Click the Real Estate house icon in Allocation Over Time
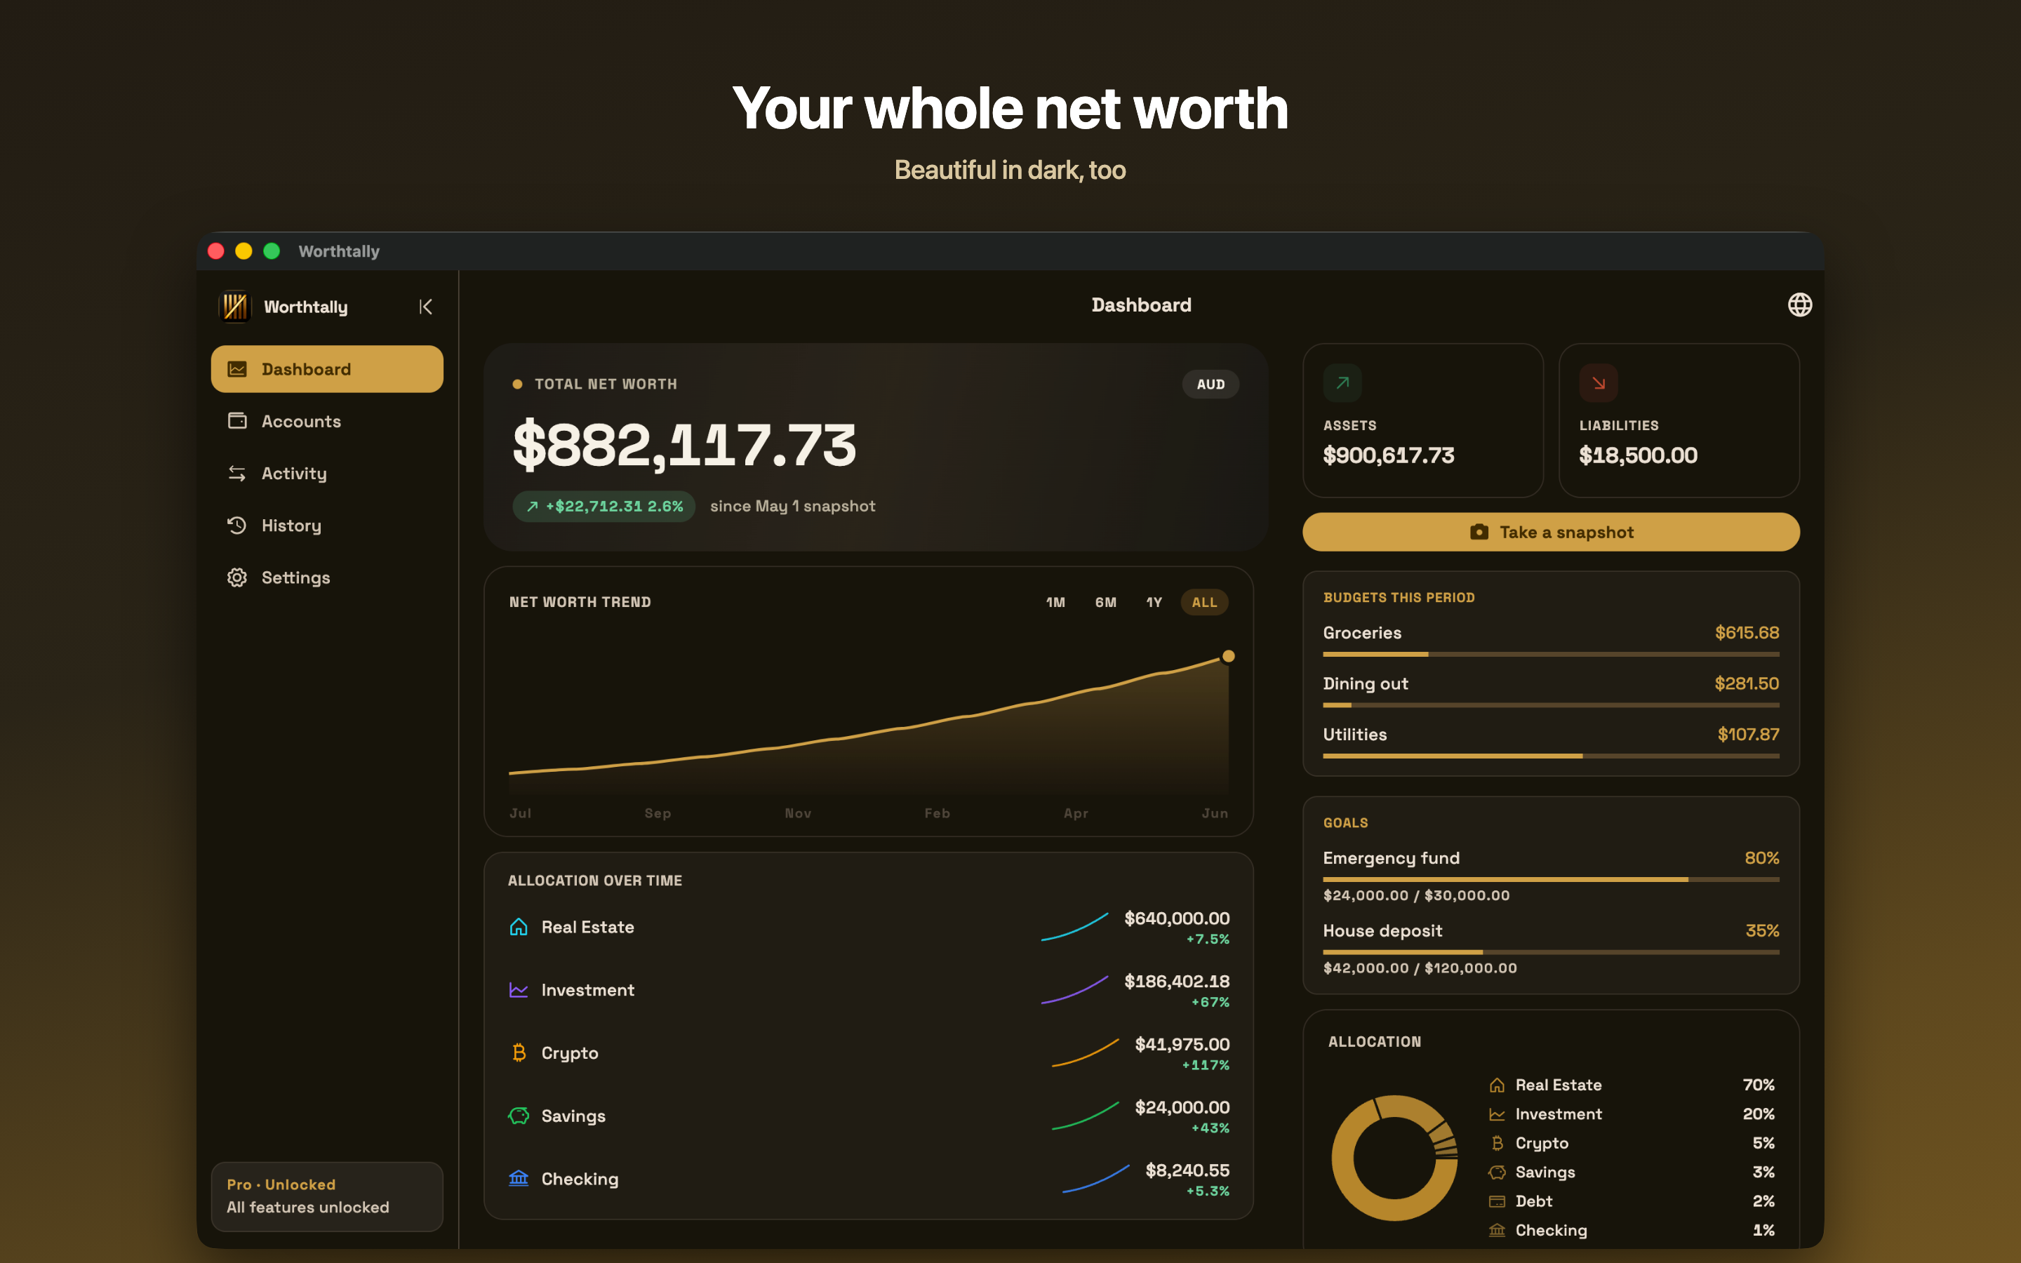The height and width of the screenshot is (1263, 2021). click(519, 927)
